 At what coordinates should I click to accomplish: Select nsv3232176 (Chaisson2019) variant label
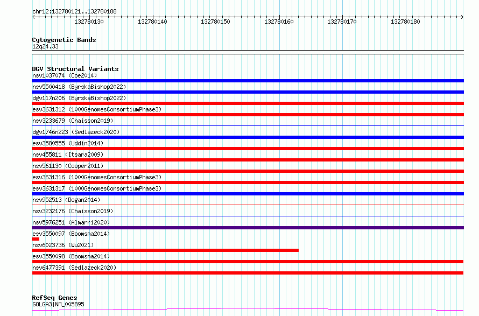coord(73,211)
